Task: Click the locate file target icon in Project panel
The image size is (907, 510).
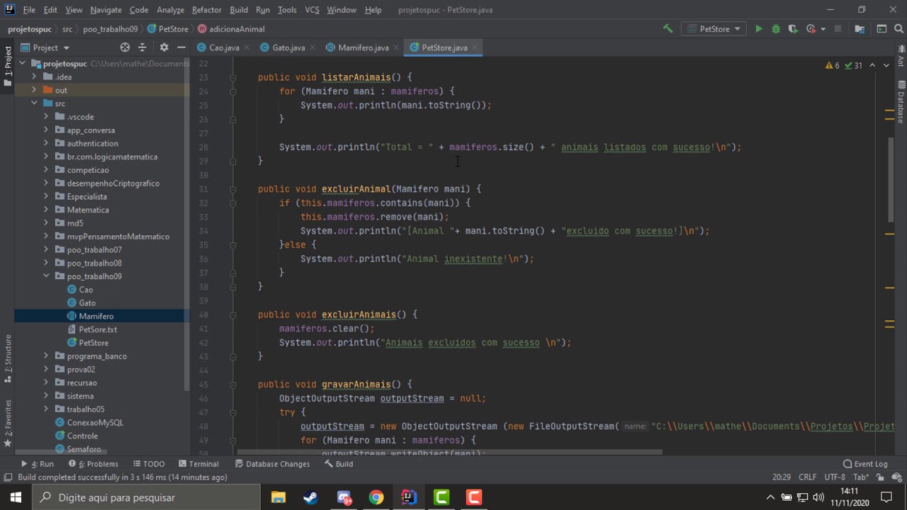Action: (x=125, y=47)
